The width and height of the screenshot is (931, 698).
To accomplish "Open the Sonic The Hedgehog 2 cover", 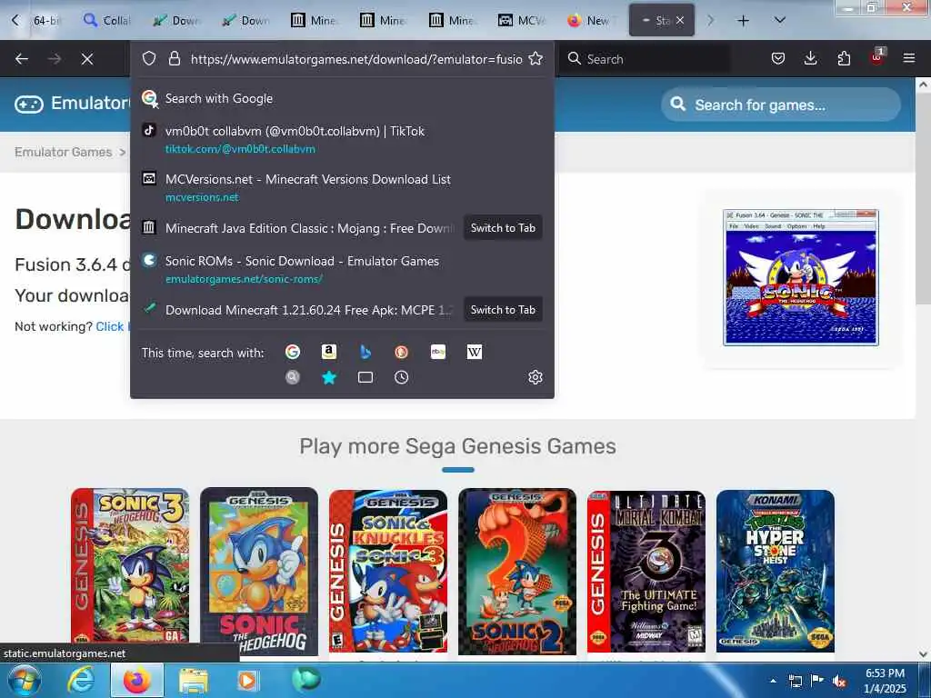I will coord(517,571).
